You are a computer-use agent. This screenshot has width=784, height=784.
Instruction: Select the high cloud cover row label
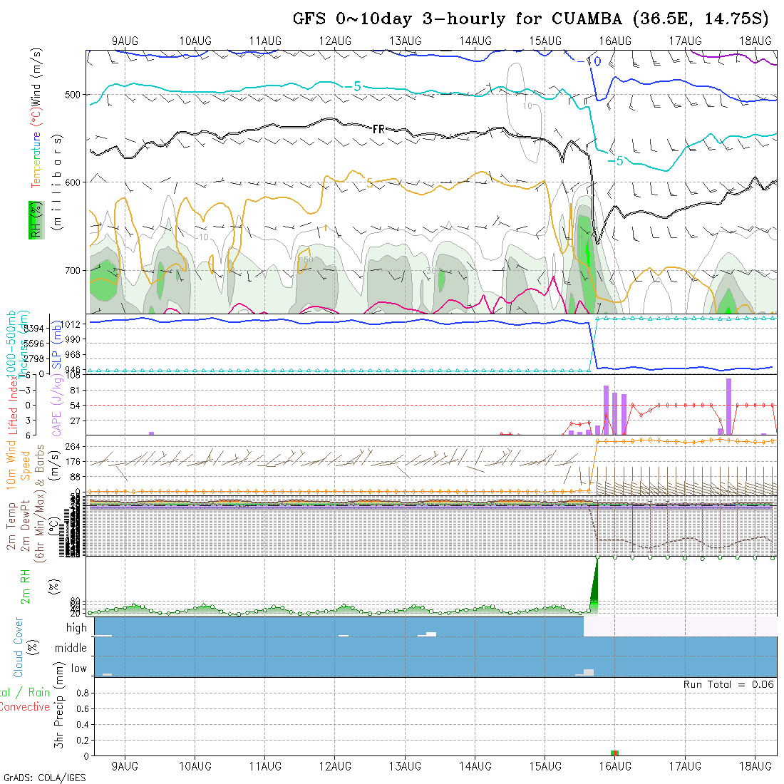(x=76, y=627)
